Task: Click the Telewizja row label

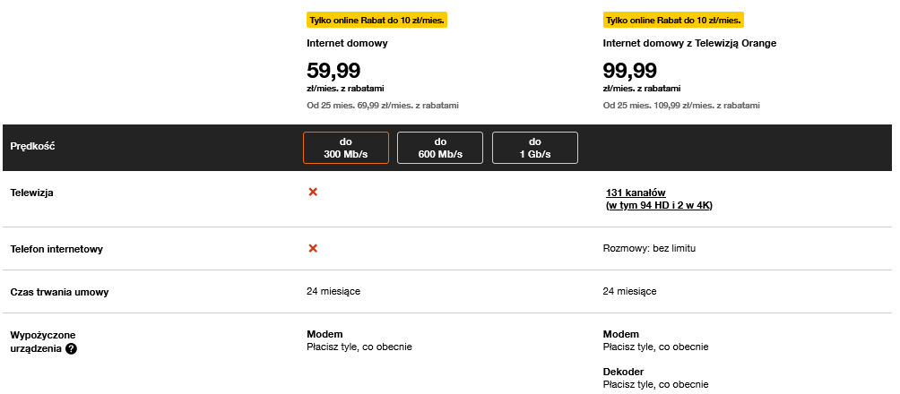Action: (x=31, y=193)
